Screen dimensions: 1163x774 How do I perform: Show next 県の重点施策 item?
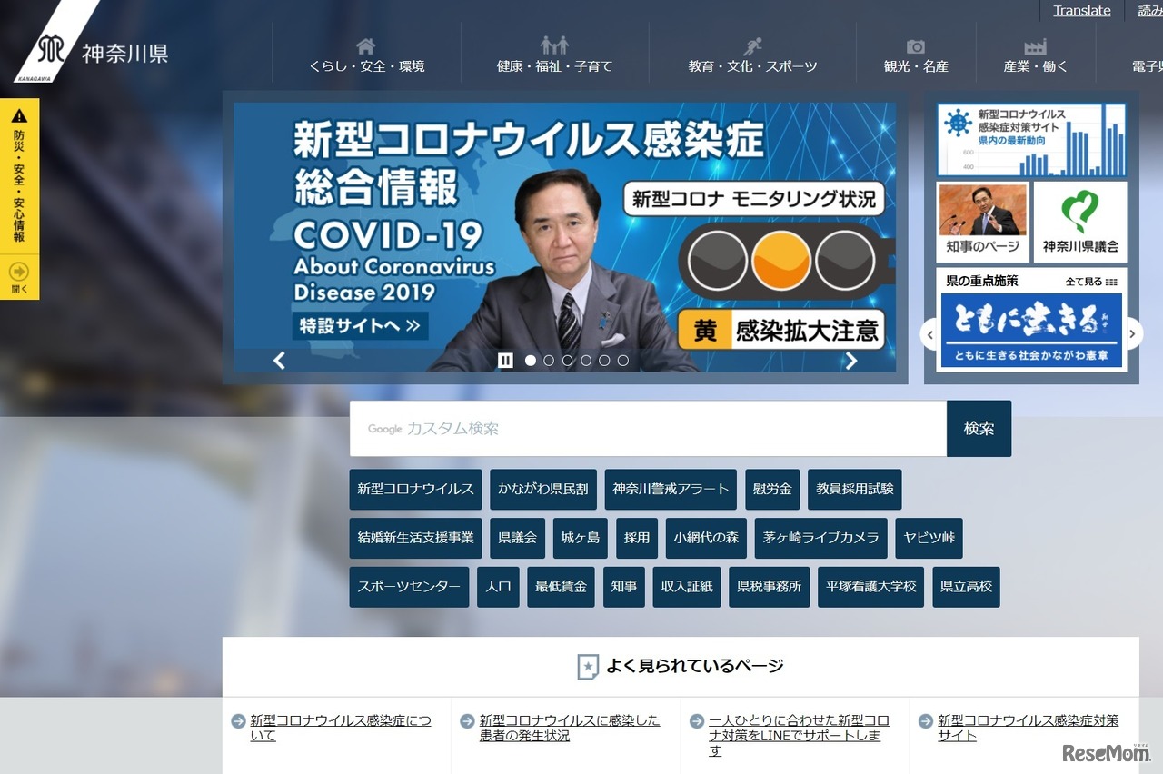[x=1132, y=334]
